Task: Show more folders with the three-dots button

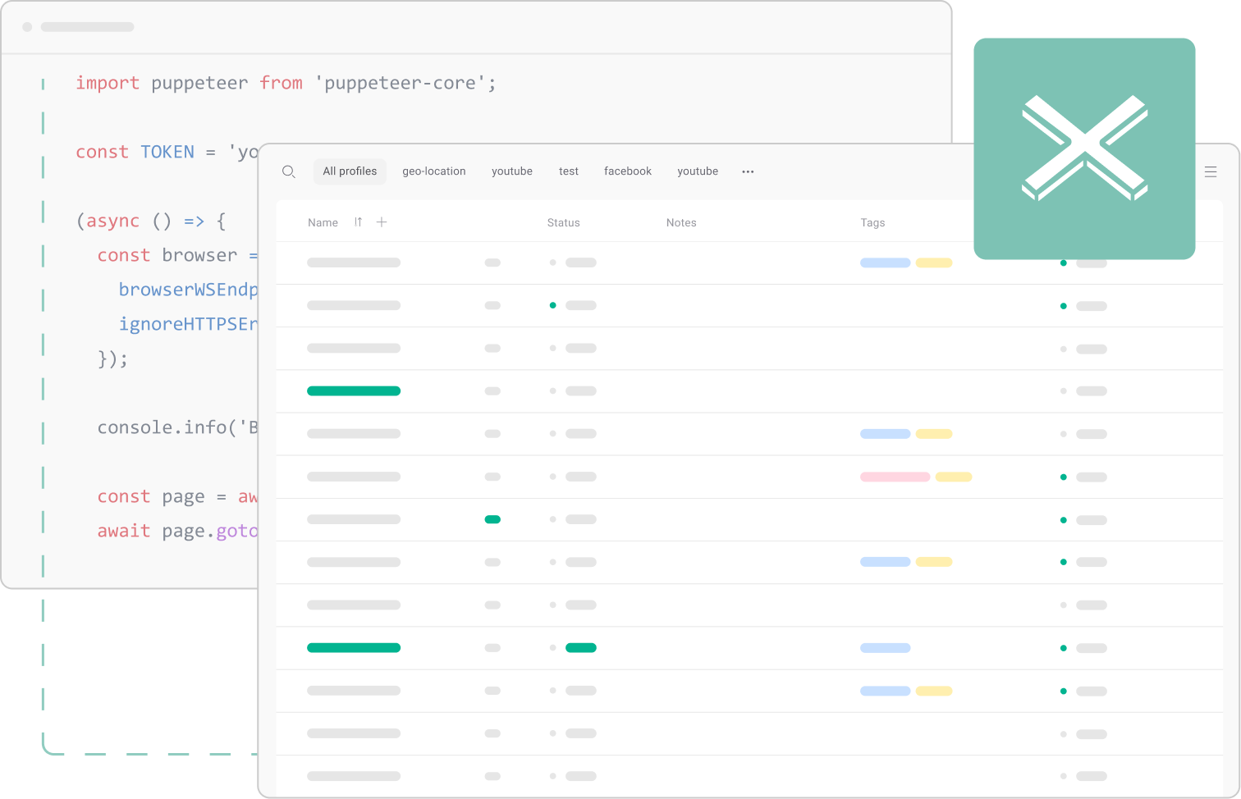Action: [748, 171]
